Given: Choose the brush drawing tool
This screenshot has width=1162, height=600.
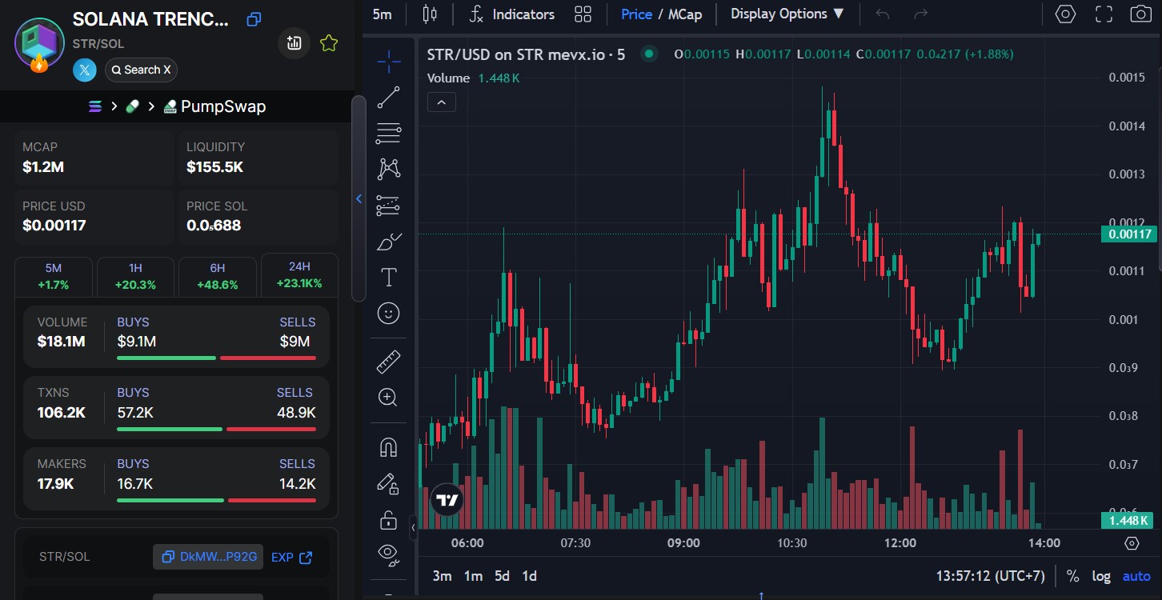Looking at the screenshot, I should pos(389,242).
